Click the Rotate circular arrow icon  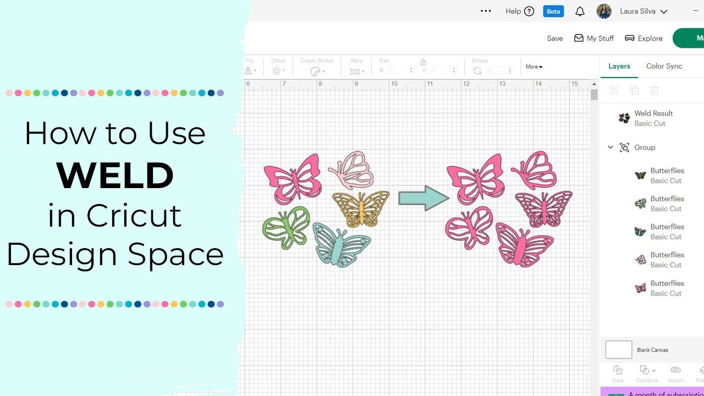[477, 71]
